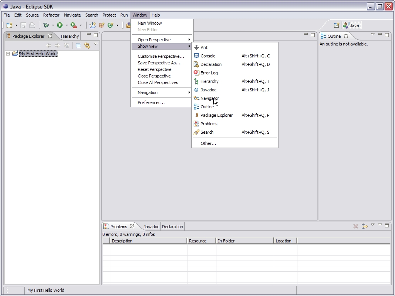Viewport: 395px width, 296px height.
Task: Open the Refactor menu
Action: [x=51, y=15]
